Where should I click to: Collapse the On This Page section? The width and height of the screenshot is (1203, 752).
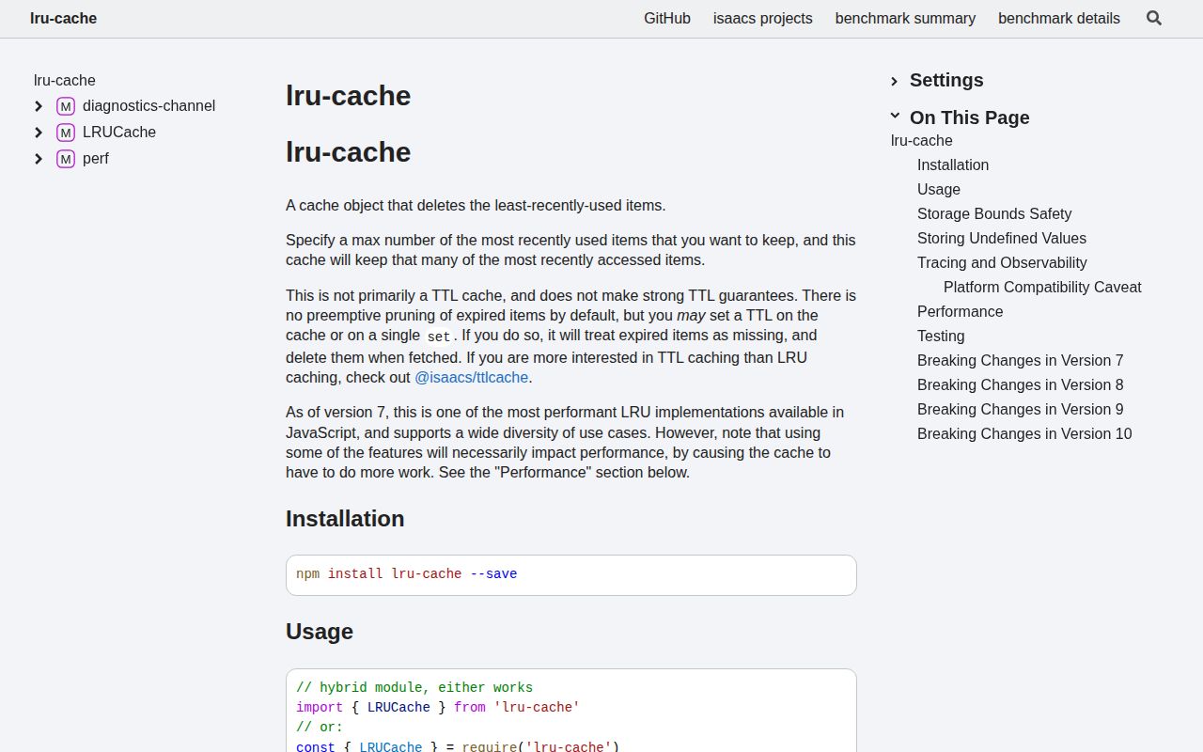point(960,117)
